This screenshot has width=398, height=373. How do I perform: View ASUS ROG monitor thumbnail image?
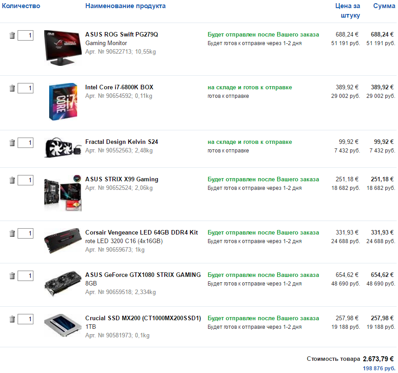[63, 48]
